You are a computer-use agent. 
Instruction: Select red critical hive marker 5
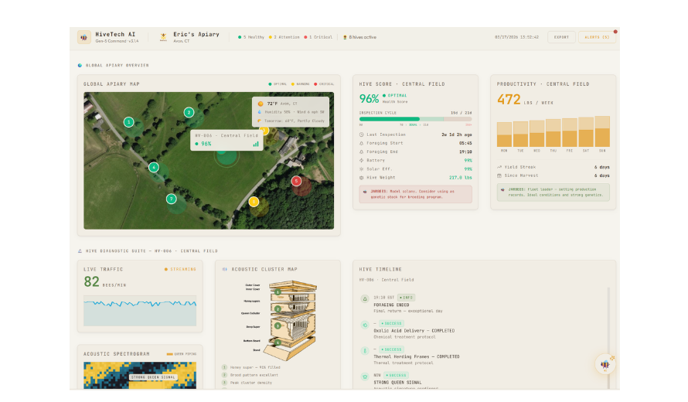point(296,180)
